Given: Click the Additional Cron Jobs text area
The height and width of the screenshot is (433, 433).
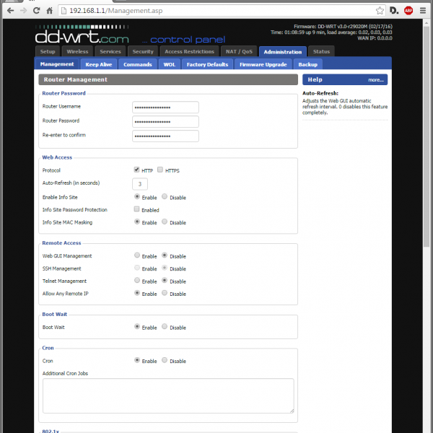Looking at the screenshot, I should pyautogui.click(x=168, y=395).
